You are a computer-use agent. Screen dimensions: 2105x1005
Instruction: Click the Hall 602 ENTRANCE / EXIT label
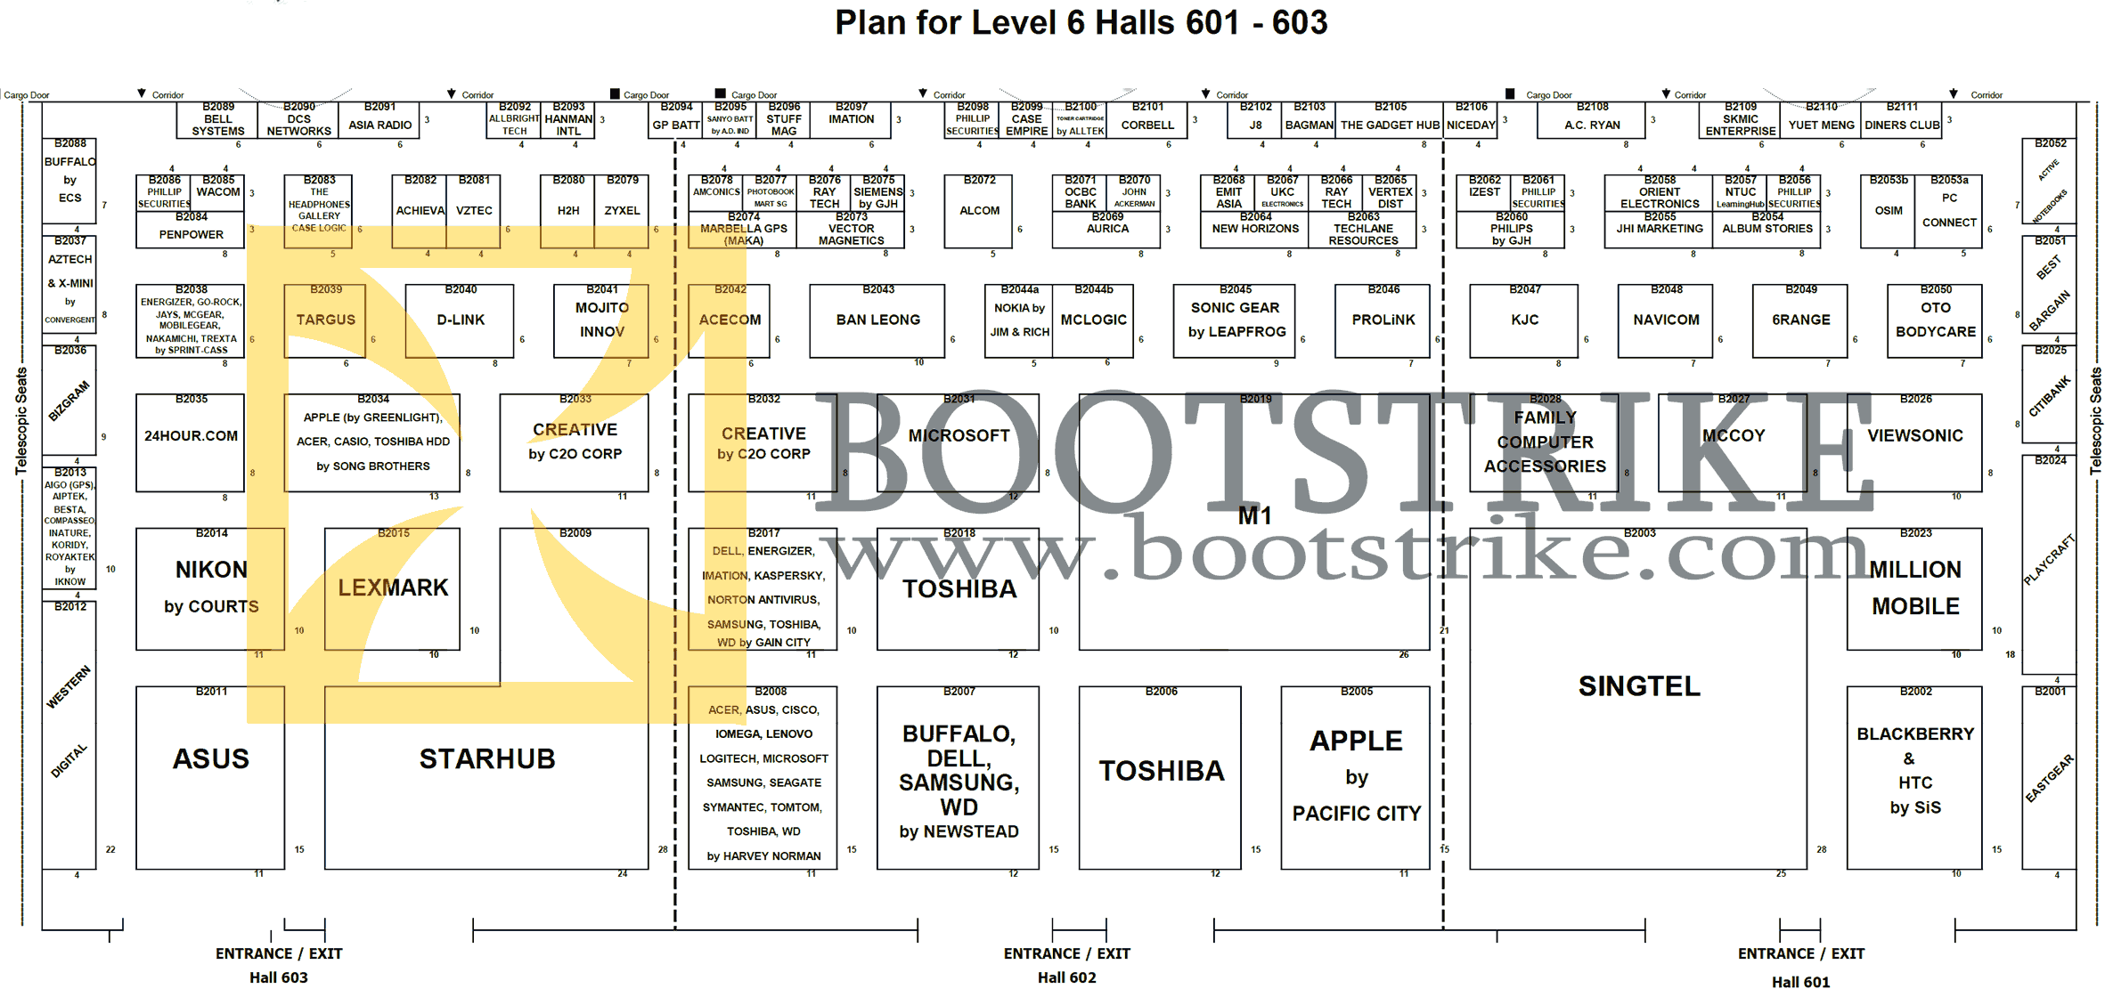click(1066, 965)
